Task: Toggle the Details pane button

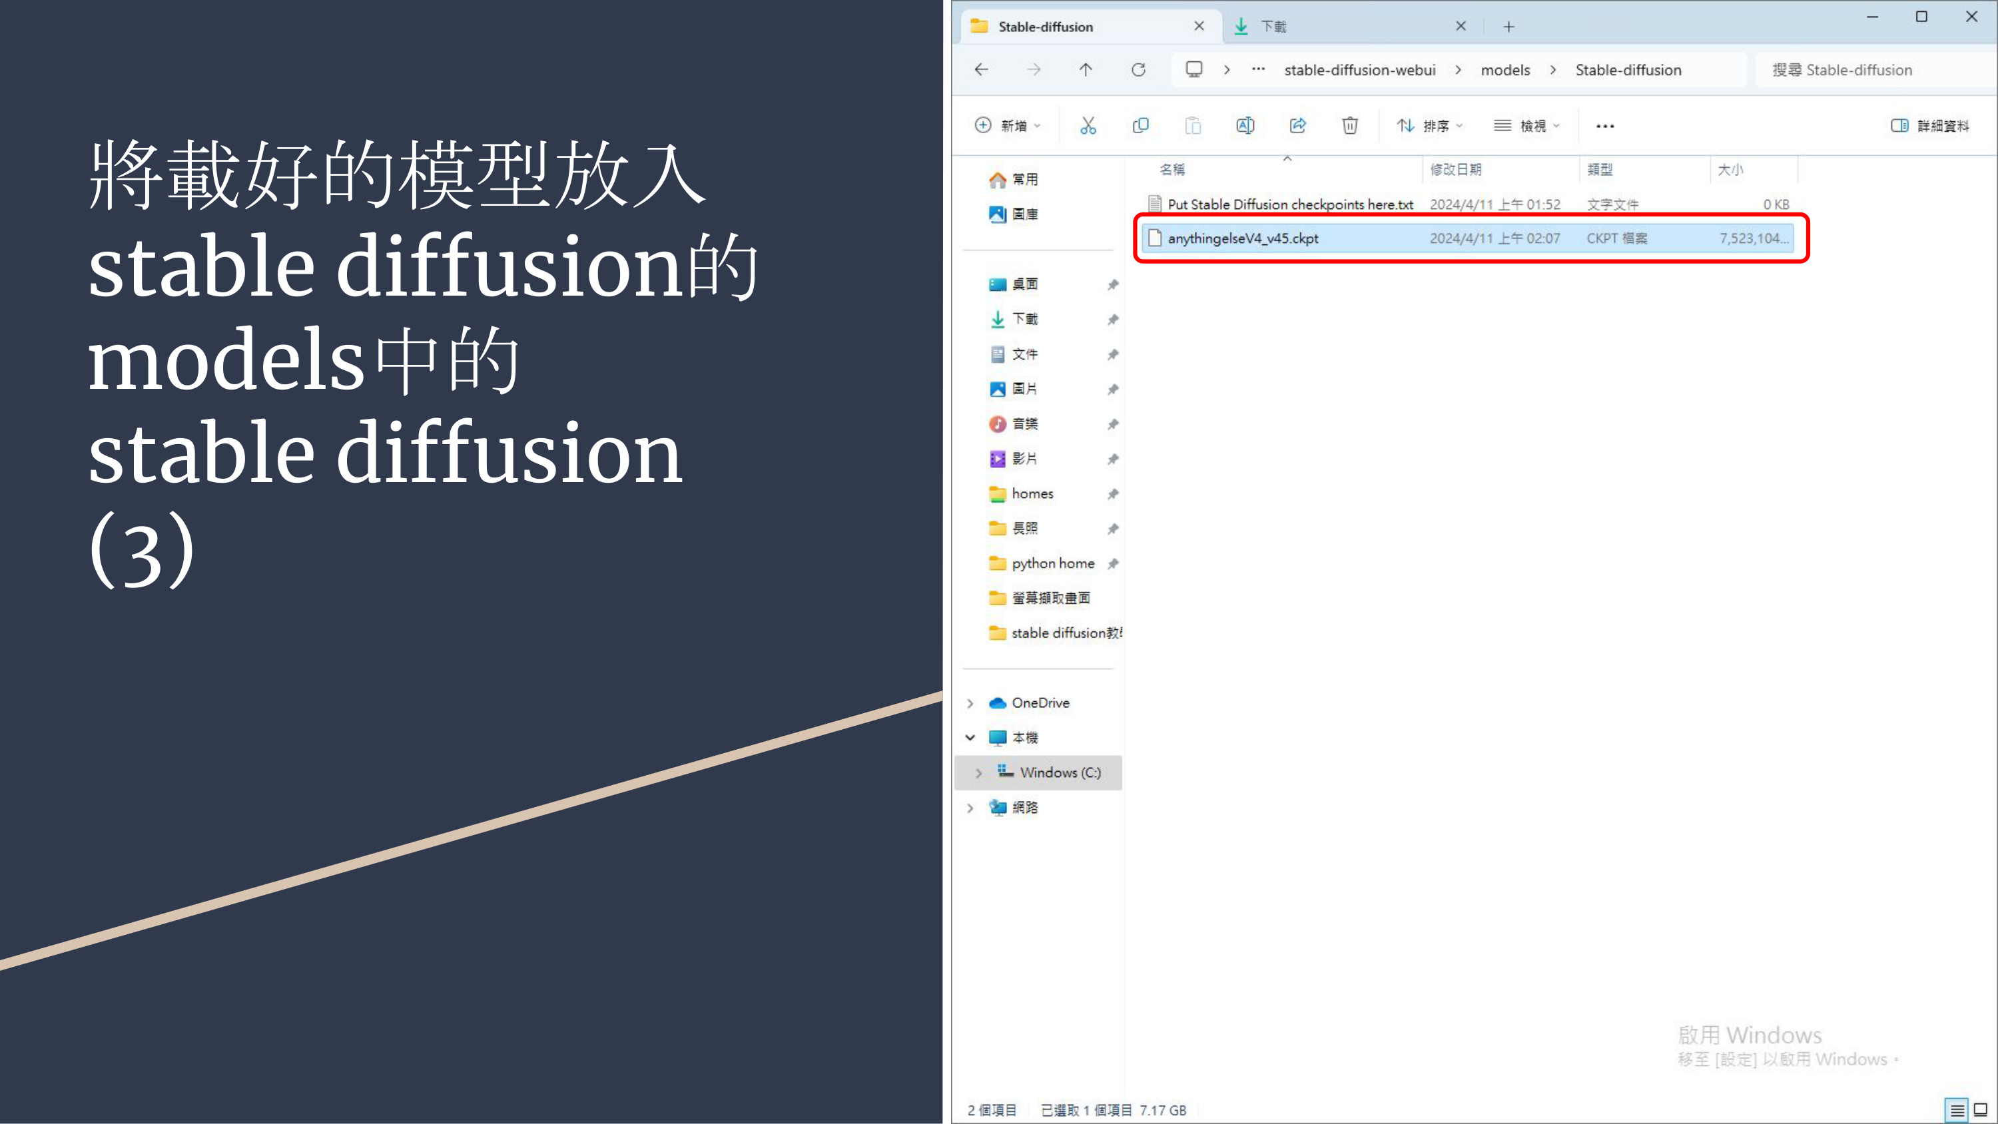Action: pos(1930,126)
